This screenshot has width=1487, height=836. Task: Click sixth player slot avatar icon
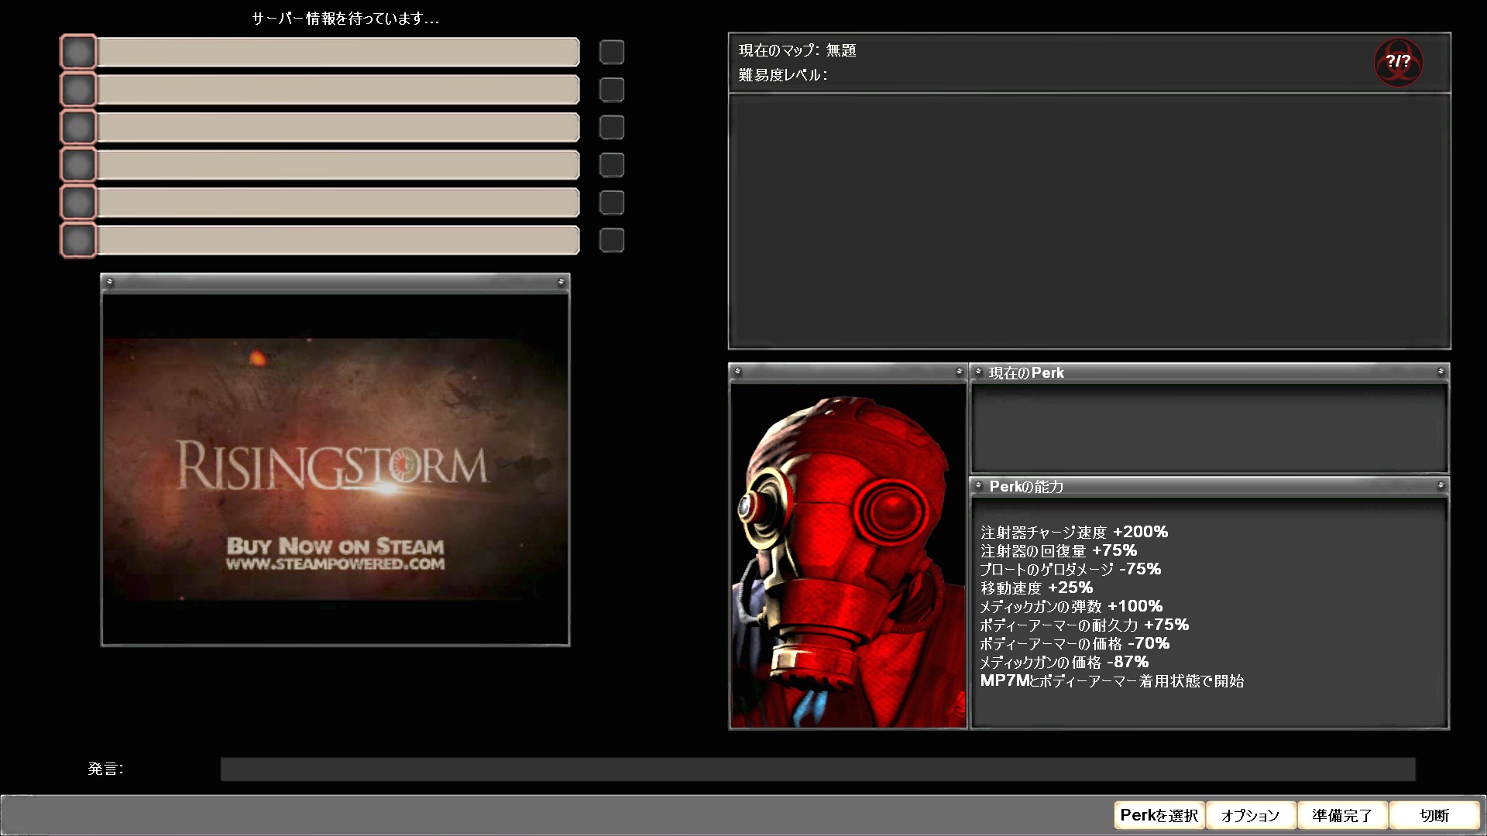click(78, 240)
